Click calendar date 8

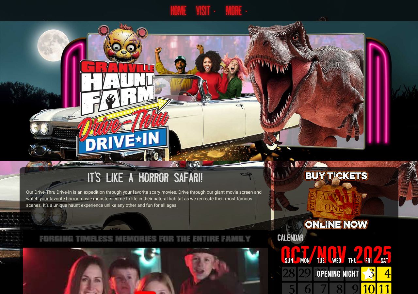337,289
